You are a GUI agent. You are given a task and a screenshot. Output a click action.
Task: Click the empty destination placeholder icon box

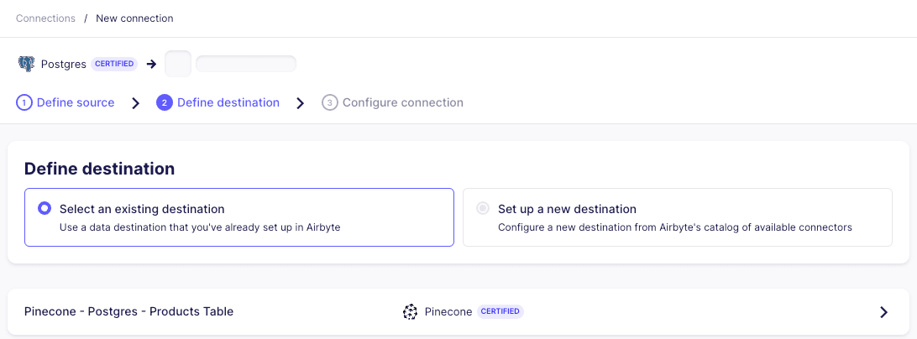pos(178,64)
